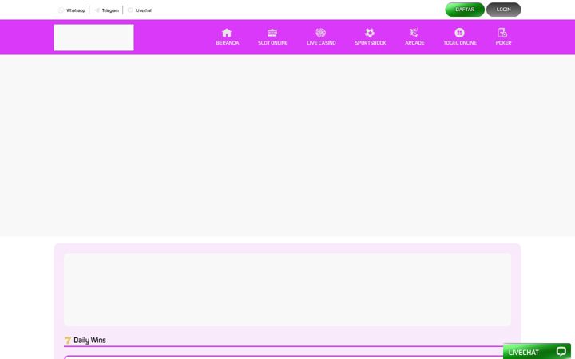
Task: Open the Sportsbook soccer ball icon
Action: point(370,33)
